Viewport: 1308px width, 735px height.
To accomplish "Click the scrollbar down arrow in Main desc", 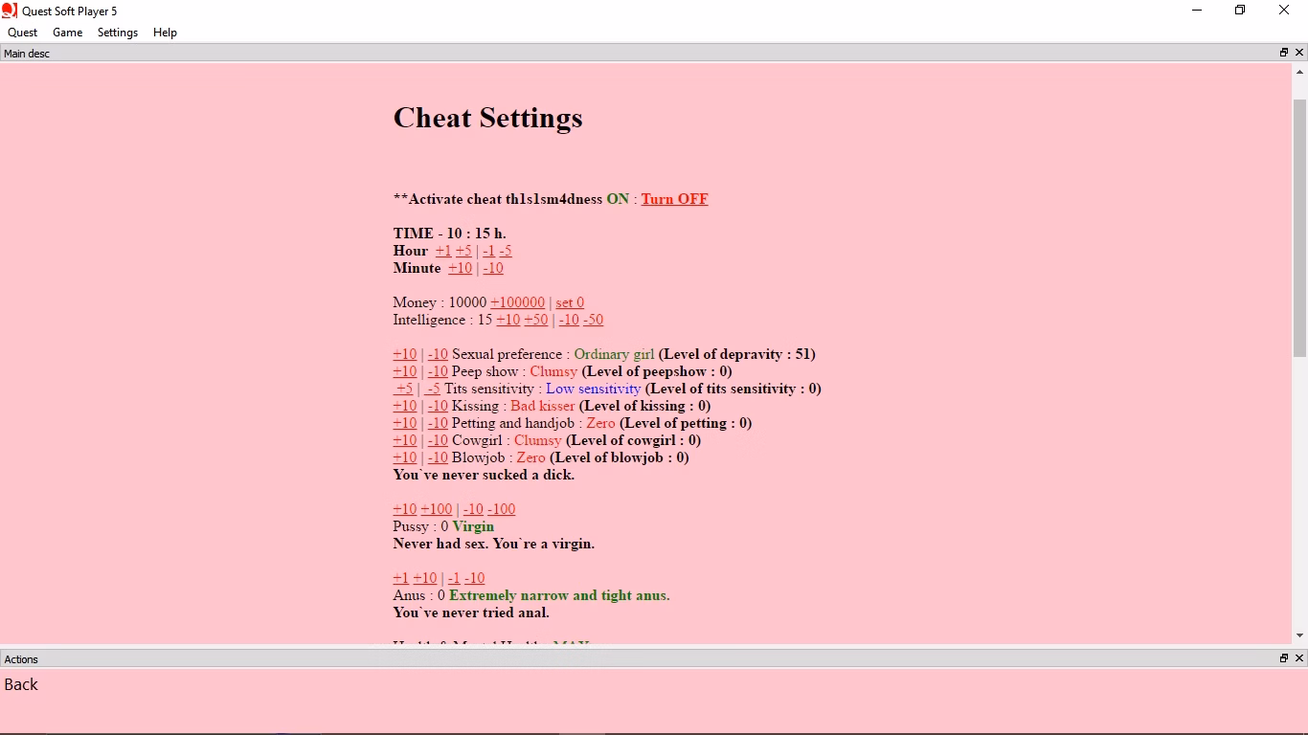I will (1299, 635).
